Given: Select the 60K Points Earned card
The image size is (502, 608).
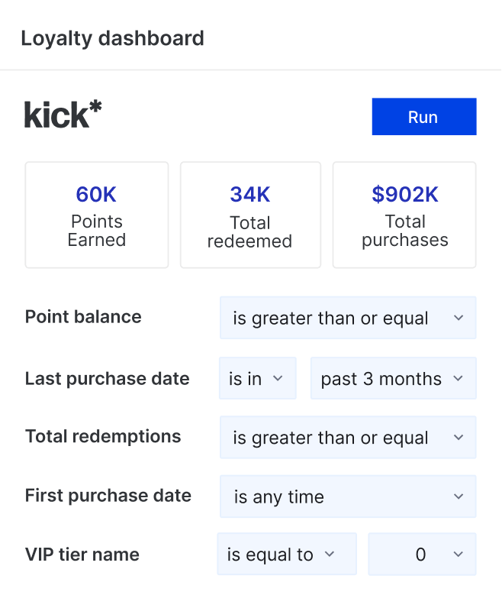Looking at the screenshot, I should 96,215.
